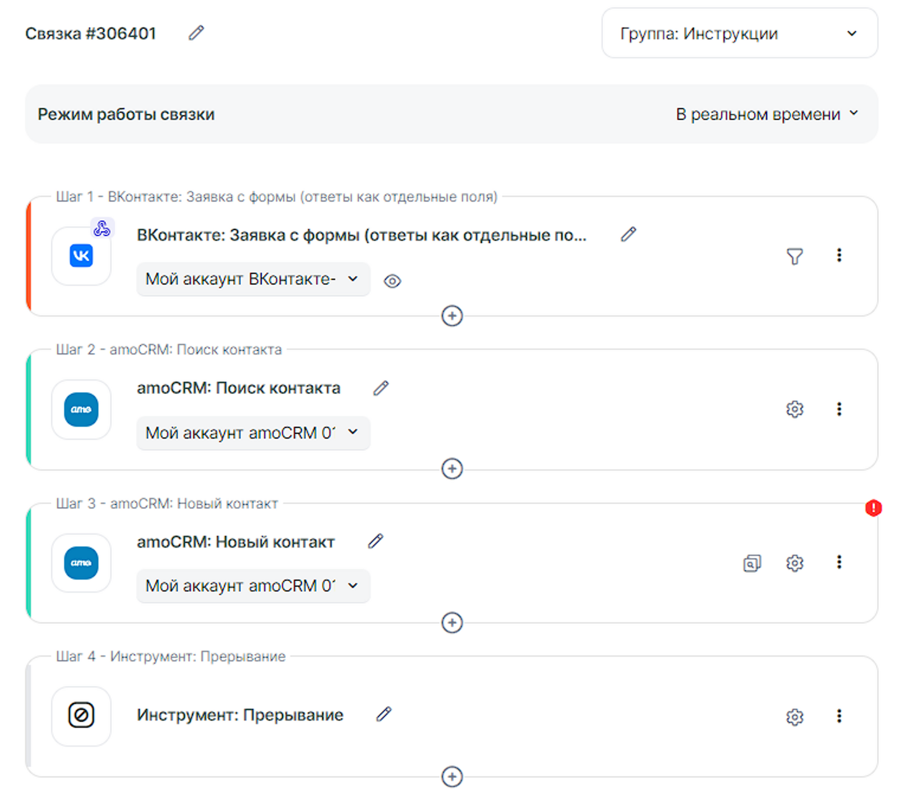
Task: Open settings gear for Поиск контакта step
Action: tap(794, 409)
